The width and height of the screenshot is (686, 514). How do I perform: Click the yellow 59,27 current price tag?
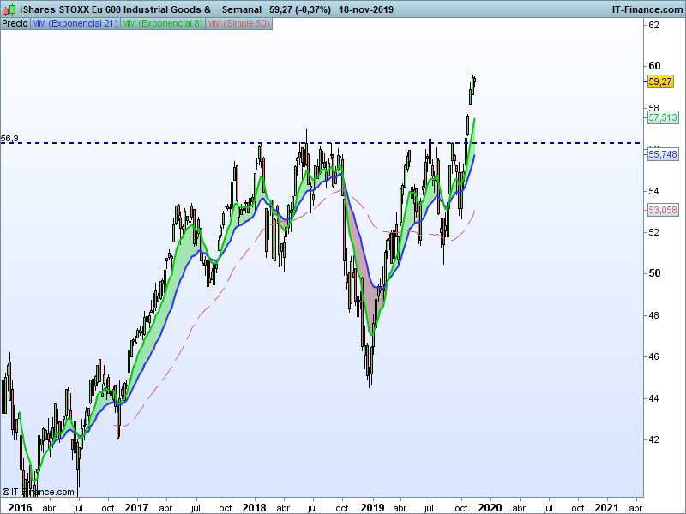(x=660, y=81)
